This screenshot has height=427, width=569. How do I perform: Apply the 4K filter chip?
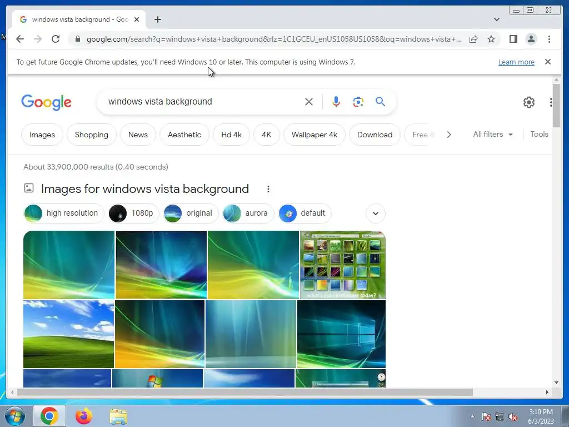tap(266, 135)
